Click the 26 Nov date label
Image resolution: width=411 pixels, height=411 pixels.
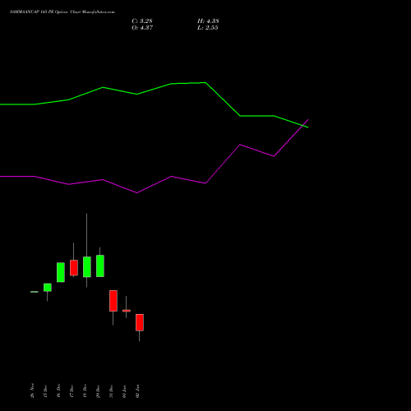click(32, 390)
